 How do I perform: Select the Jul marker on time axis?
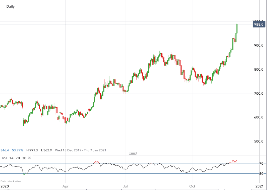(x=126, y=186)
